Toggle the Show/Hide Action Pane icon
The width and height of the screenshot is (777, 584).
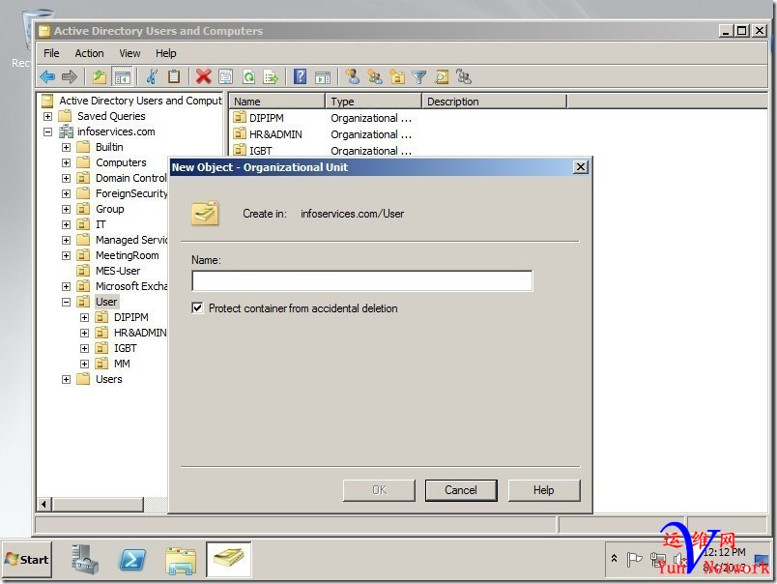click(323, 76)
